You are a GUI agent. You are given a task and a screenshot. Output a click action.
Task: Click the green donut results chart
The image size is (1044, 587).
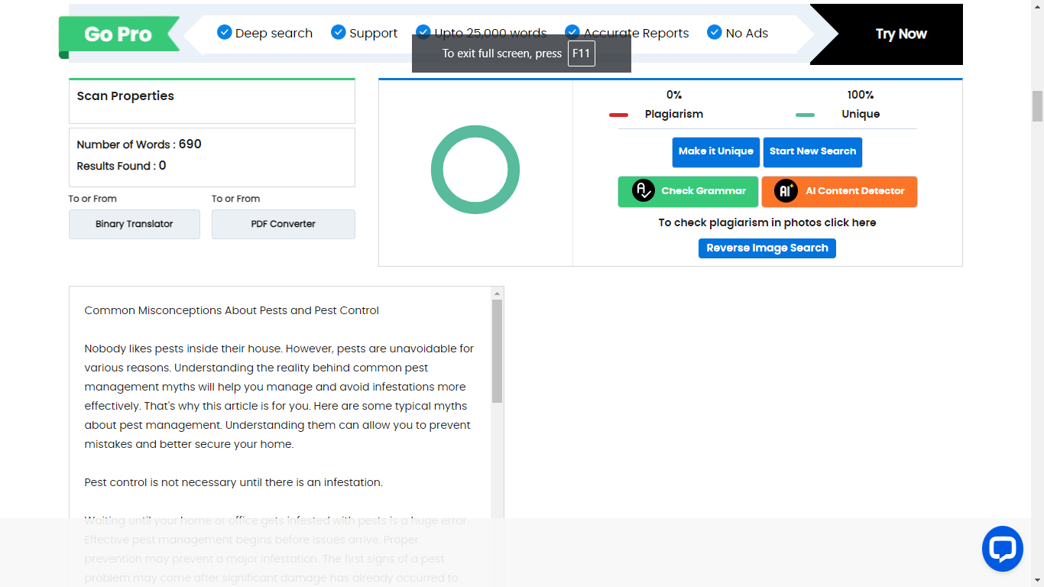tap(475, 170)
